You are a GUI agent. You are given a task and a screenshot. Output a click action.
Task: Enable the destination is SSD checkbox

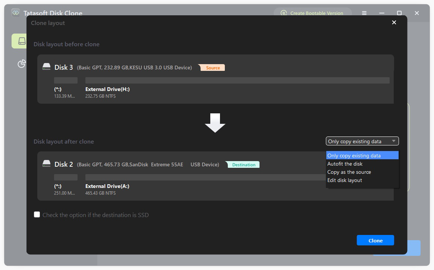pyautogui.click(x=37, y=214)
